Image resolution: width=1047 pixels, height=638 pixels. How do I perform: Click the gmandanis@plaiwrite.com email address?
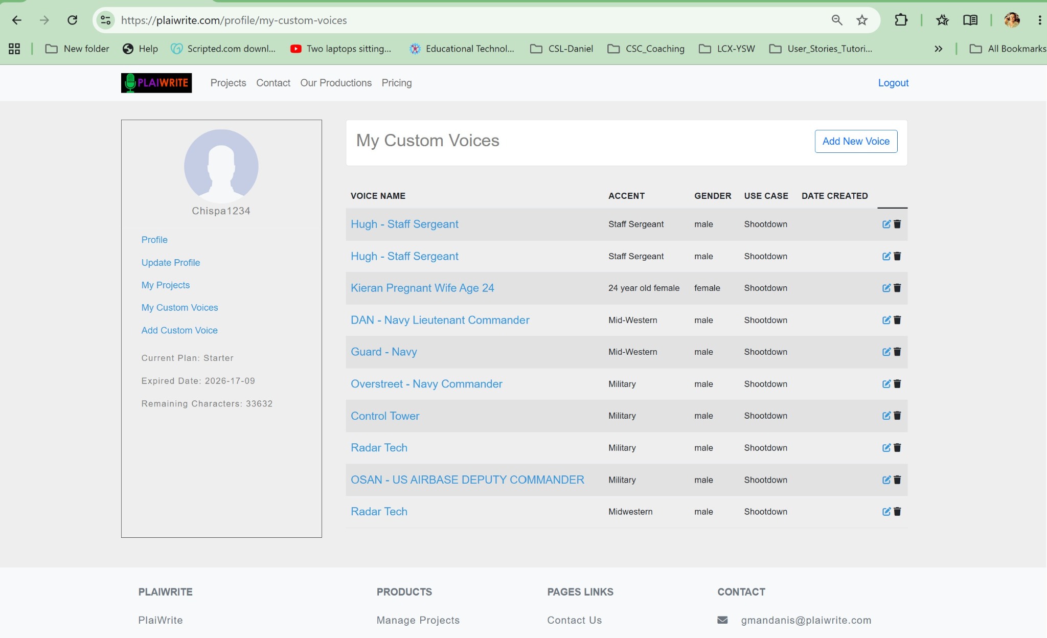coord(806,620)
